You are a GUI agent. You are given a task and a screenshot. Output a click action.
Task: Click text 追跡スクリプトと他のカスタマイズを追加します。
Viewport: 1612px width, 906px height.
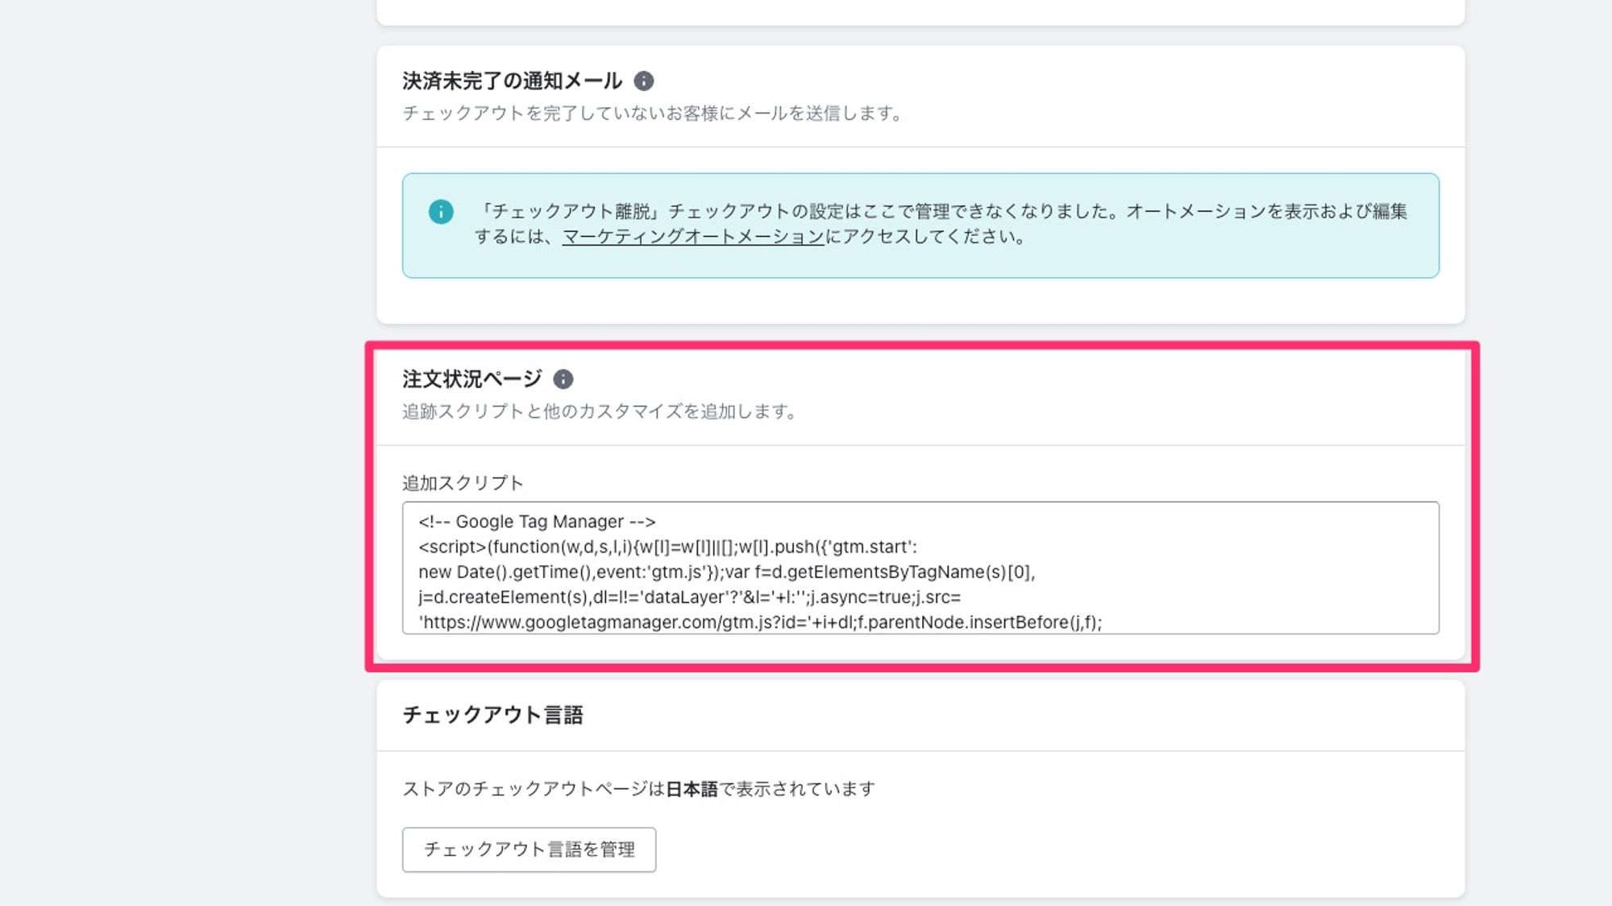[600, 412]
